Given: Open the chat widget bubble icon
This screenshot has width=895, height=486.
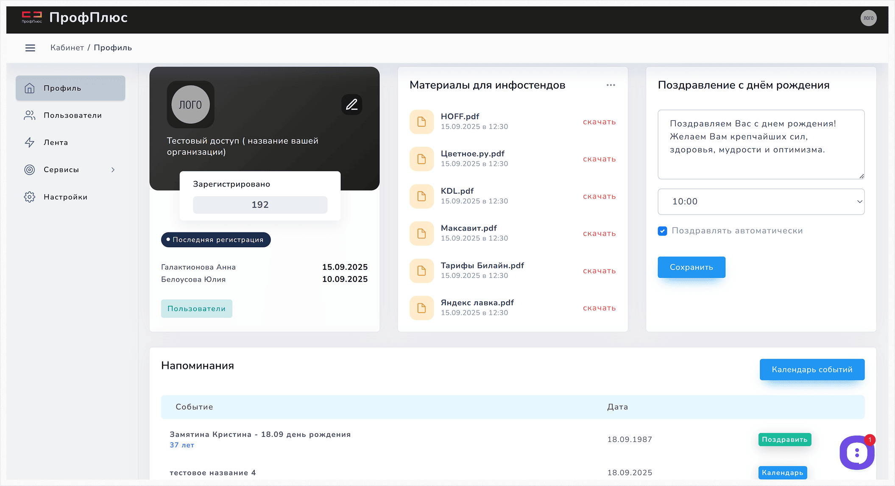Looking at the screenshot, I should tap(856, 453).
